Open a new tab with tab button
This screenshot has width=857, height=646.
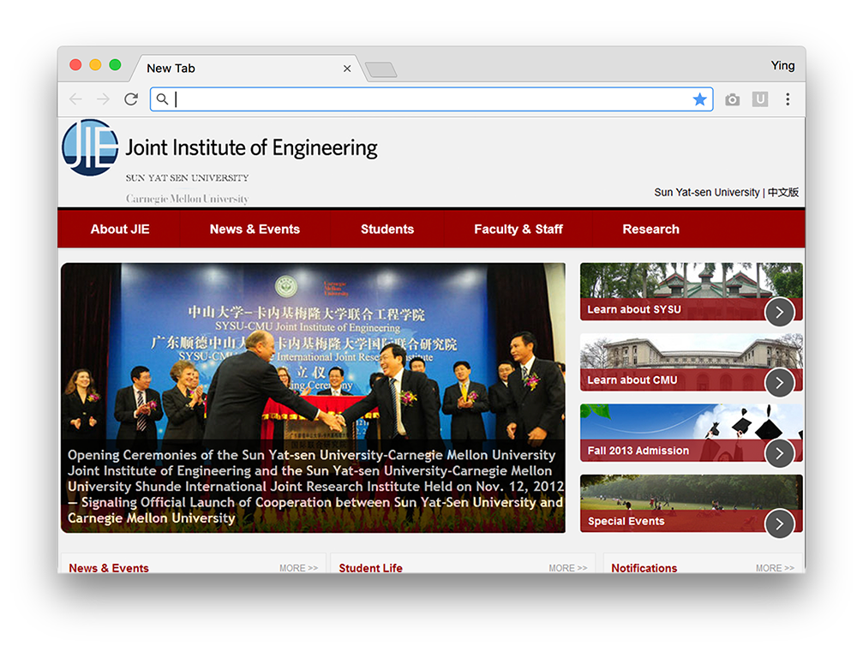point(381,69)
